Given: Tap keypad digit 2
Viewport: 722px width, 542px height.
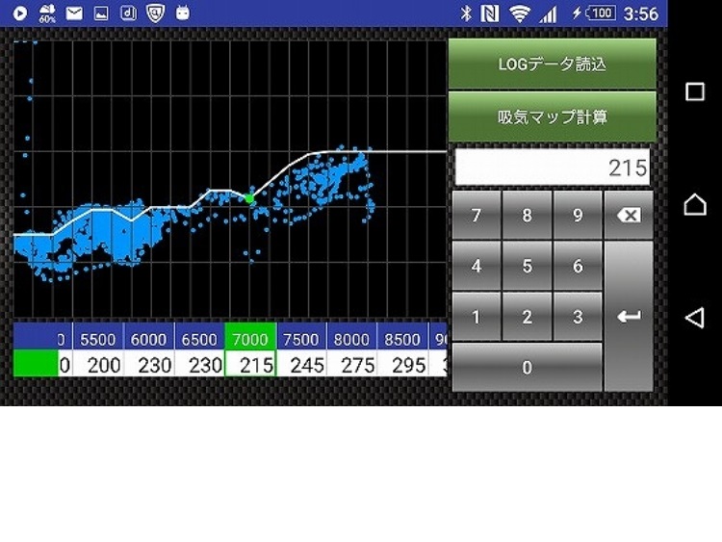Looking at the screenshot, I should pos(528,317).
